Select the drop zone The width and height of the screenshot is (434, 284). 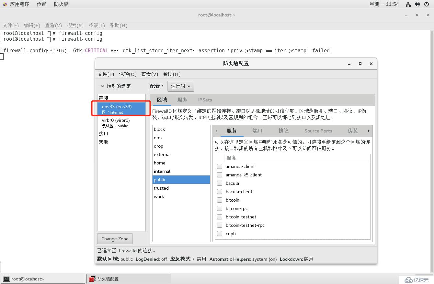[181, 146]
